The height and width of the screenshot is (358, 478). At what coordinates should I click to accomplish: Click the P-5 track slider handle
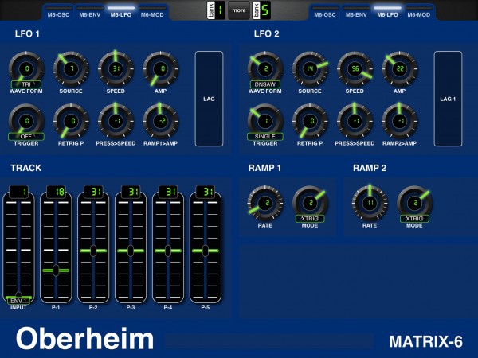(x=206, y=251)
